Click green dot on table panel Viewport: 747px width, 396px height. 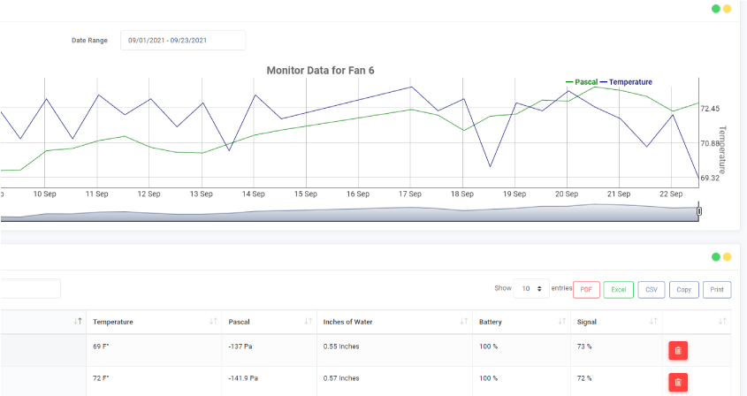point(715,257)
